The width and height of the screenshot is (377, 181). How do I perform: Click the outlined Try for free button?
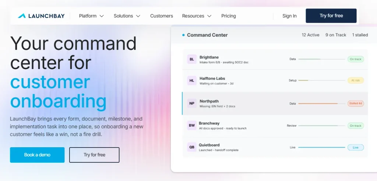pyautogui.click(x=94, y=155)
